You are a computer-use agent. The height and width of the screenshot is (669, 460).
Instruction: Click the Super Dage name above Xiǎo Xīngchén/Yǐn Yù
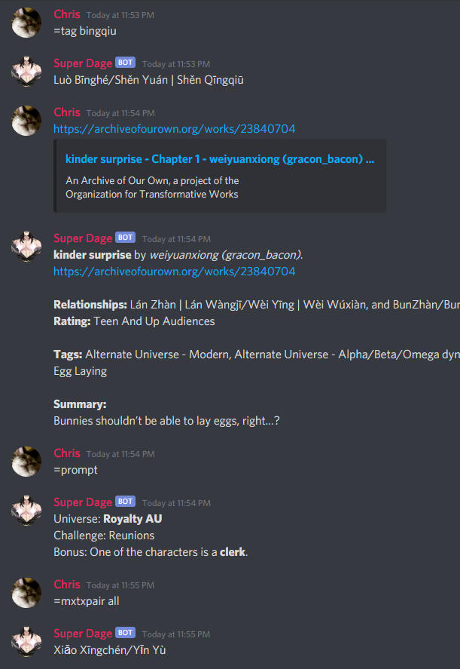click(x=83, y=634)
